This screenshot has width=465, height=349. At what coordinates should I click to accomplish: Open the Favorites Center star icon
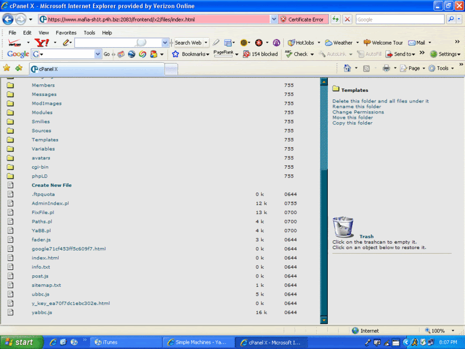coord(7,68)
